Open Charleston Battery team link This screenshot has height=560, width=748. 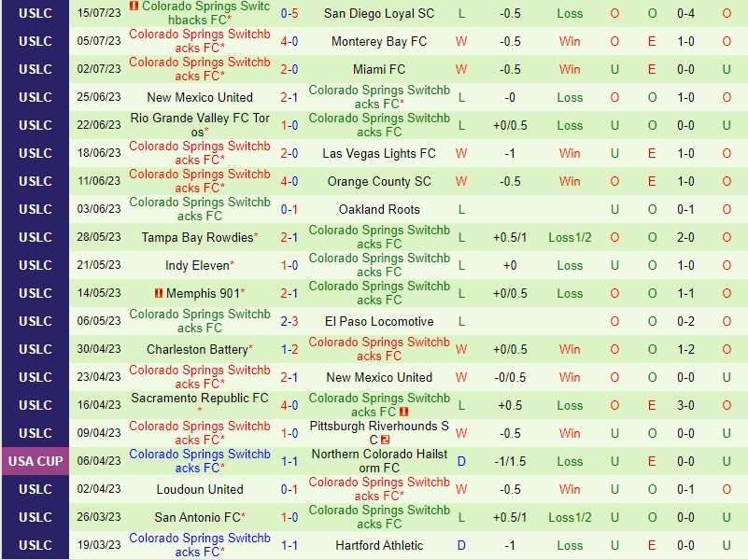(197, 349)
